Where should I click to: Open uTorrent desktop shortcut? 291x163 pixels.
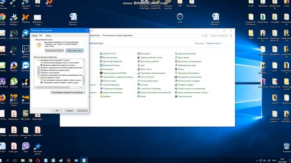click(14, 83)
